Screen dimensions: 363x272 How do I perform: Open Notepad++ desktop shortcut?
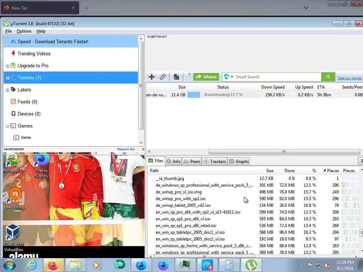13,164
